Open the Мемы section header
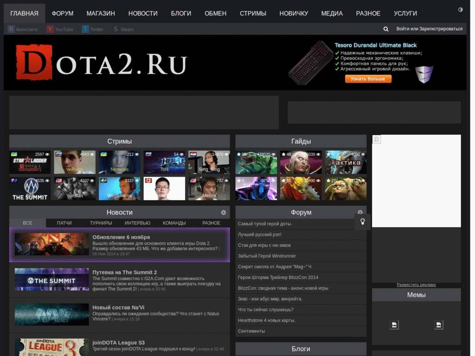Screen dimensions: 475x356 point(416,295)
